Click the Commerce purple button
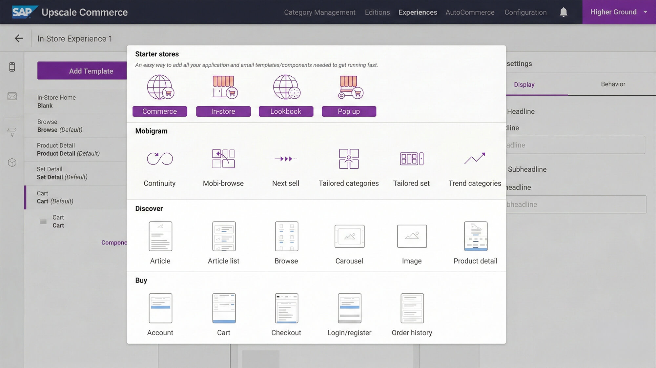656x368 pixels. pos(160,111)
